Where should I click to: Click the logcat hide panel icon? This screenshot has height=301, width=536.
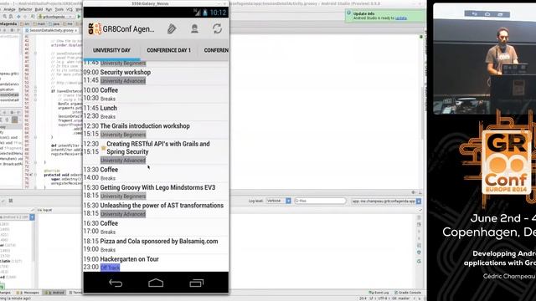click(x=420, y=192)
